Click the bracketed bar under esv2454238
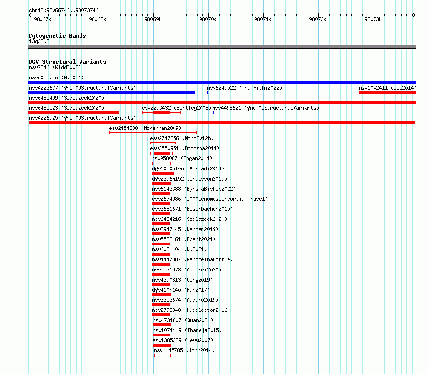 pyautogui.click(x=153, y=133)
